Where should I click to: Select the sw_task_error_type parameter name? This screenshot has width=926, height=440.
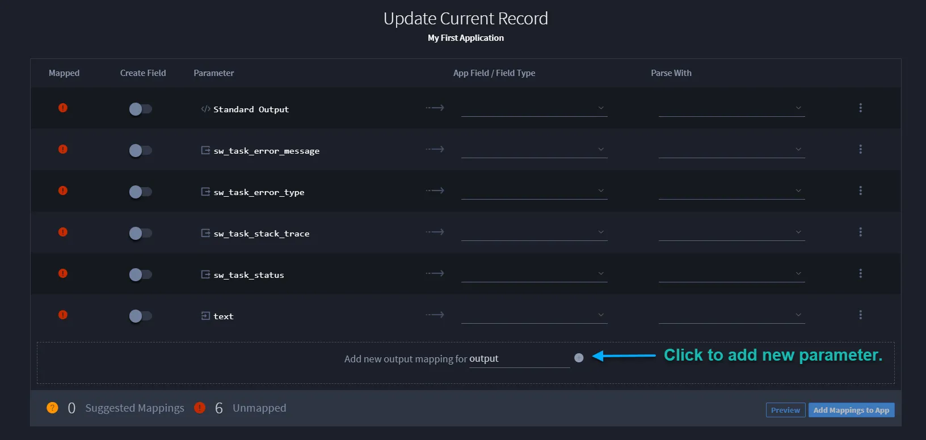click(x=259, y=192)
